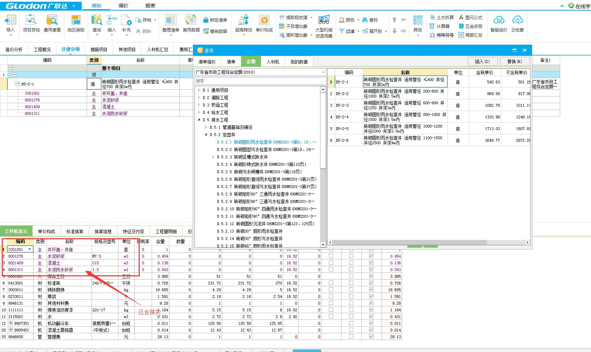Expand D.5.1 管道基础及铺设 node
The width and height of the screenshot is (591, 352).
click(206, 127)
